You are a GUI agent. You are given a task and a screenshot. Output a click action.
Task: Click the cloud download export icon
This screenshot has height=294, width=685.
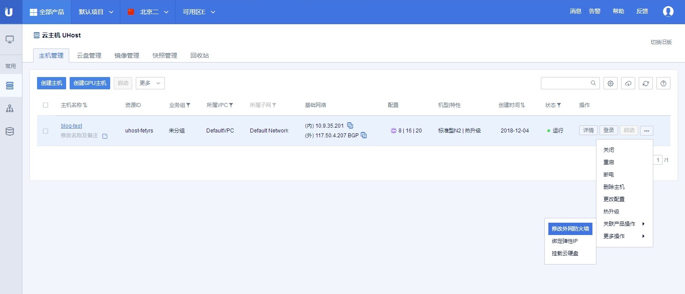(x=628, y=83)
